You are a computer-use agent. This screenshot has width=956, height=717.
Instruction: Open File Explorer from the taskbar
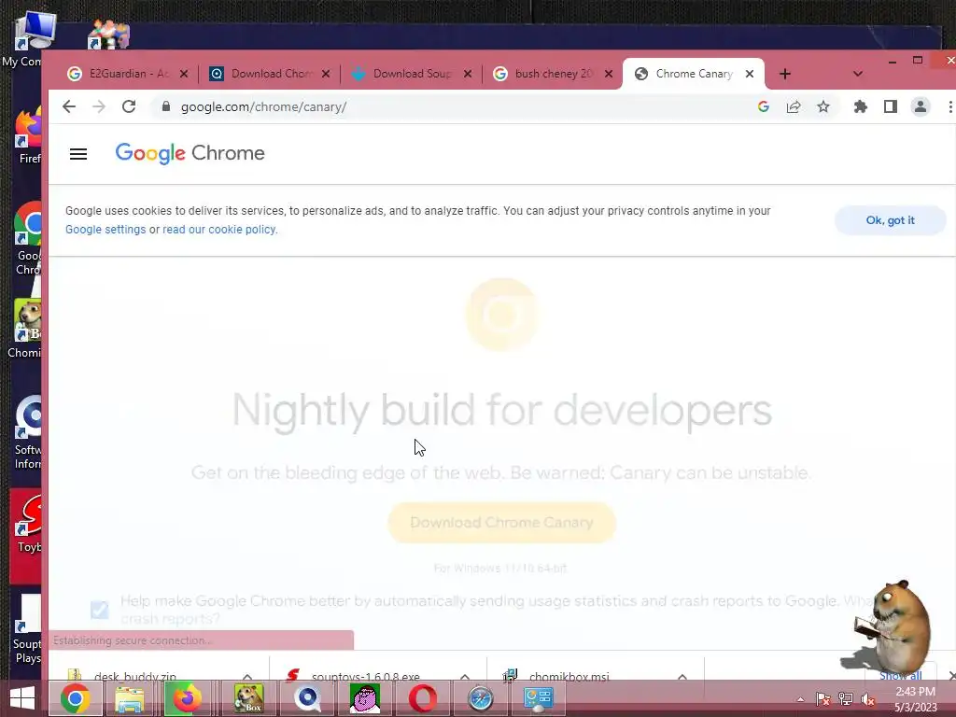click(x=130, y=698)
